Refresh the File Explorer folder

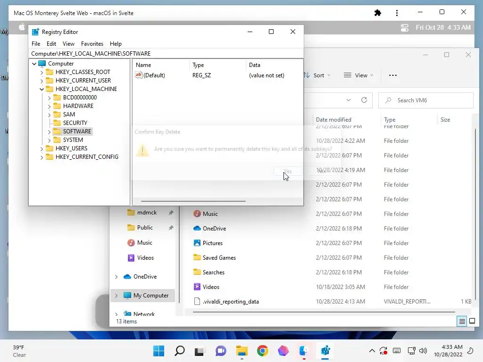(x=364, y=100)
